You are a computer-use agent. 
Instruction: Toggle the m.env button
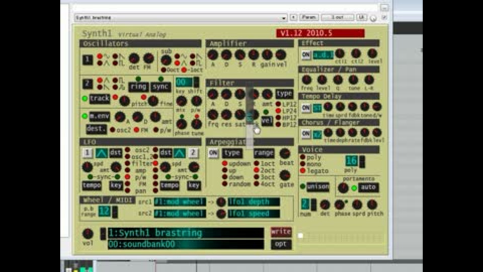pyautogui.click(x=99, y=116)
